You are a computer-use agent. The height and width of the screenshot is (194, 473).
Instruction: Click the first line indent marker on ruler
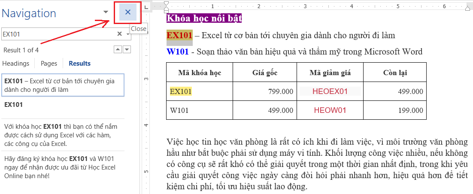(x=167, y=4)
